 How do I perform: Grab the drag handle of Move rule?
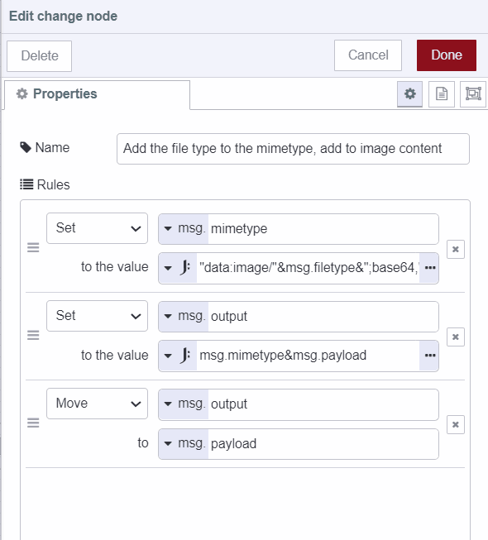click(x=33, y=423)
